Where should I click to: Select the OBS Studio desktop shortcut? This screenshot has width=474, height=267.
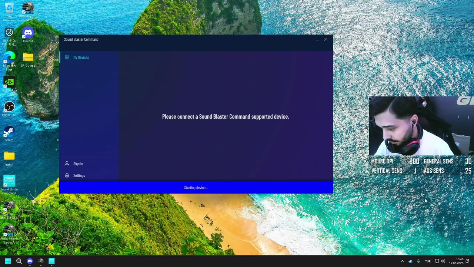[x=9, y=109]
